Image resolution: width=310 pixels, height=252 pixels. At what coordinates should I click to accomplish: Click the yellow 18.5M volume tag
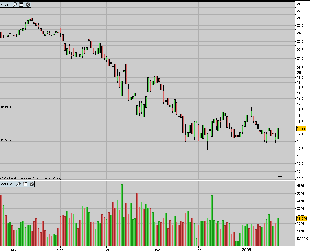pos(301,218)
